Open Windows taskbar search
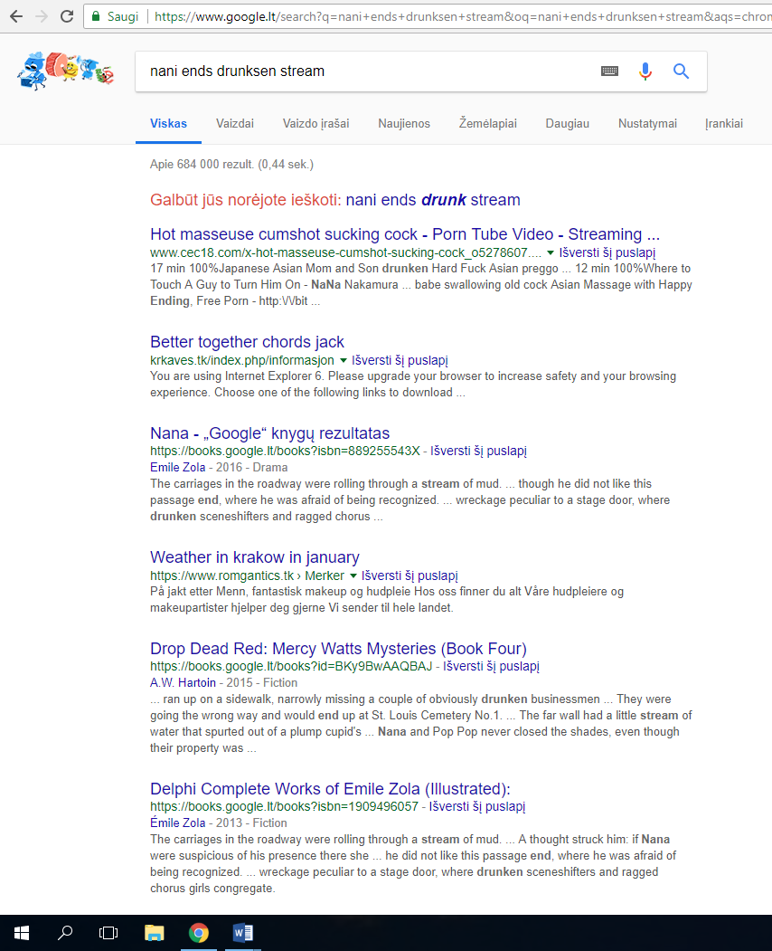This screenshot has width=772, height=951. [65, 933]
